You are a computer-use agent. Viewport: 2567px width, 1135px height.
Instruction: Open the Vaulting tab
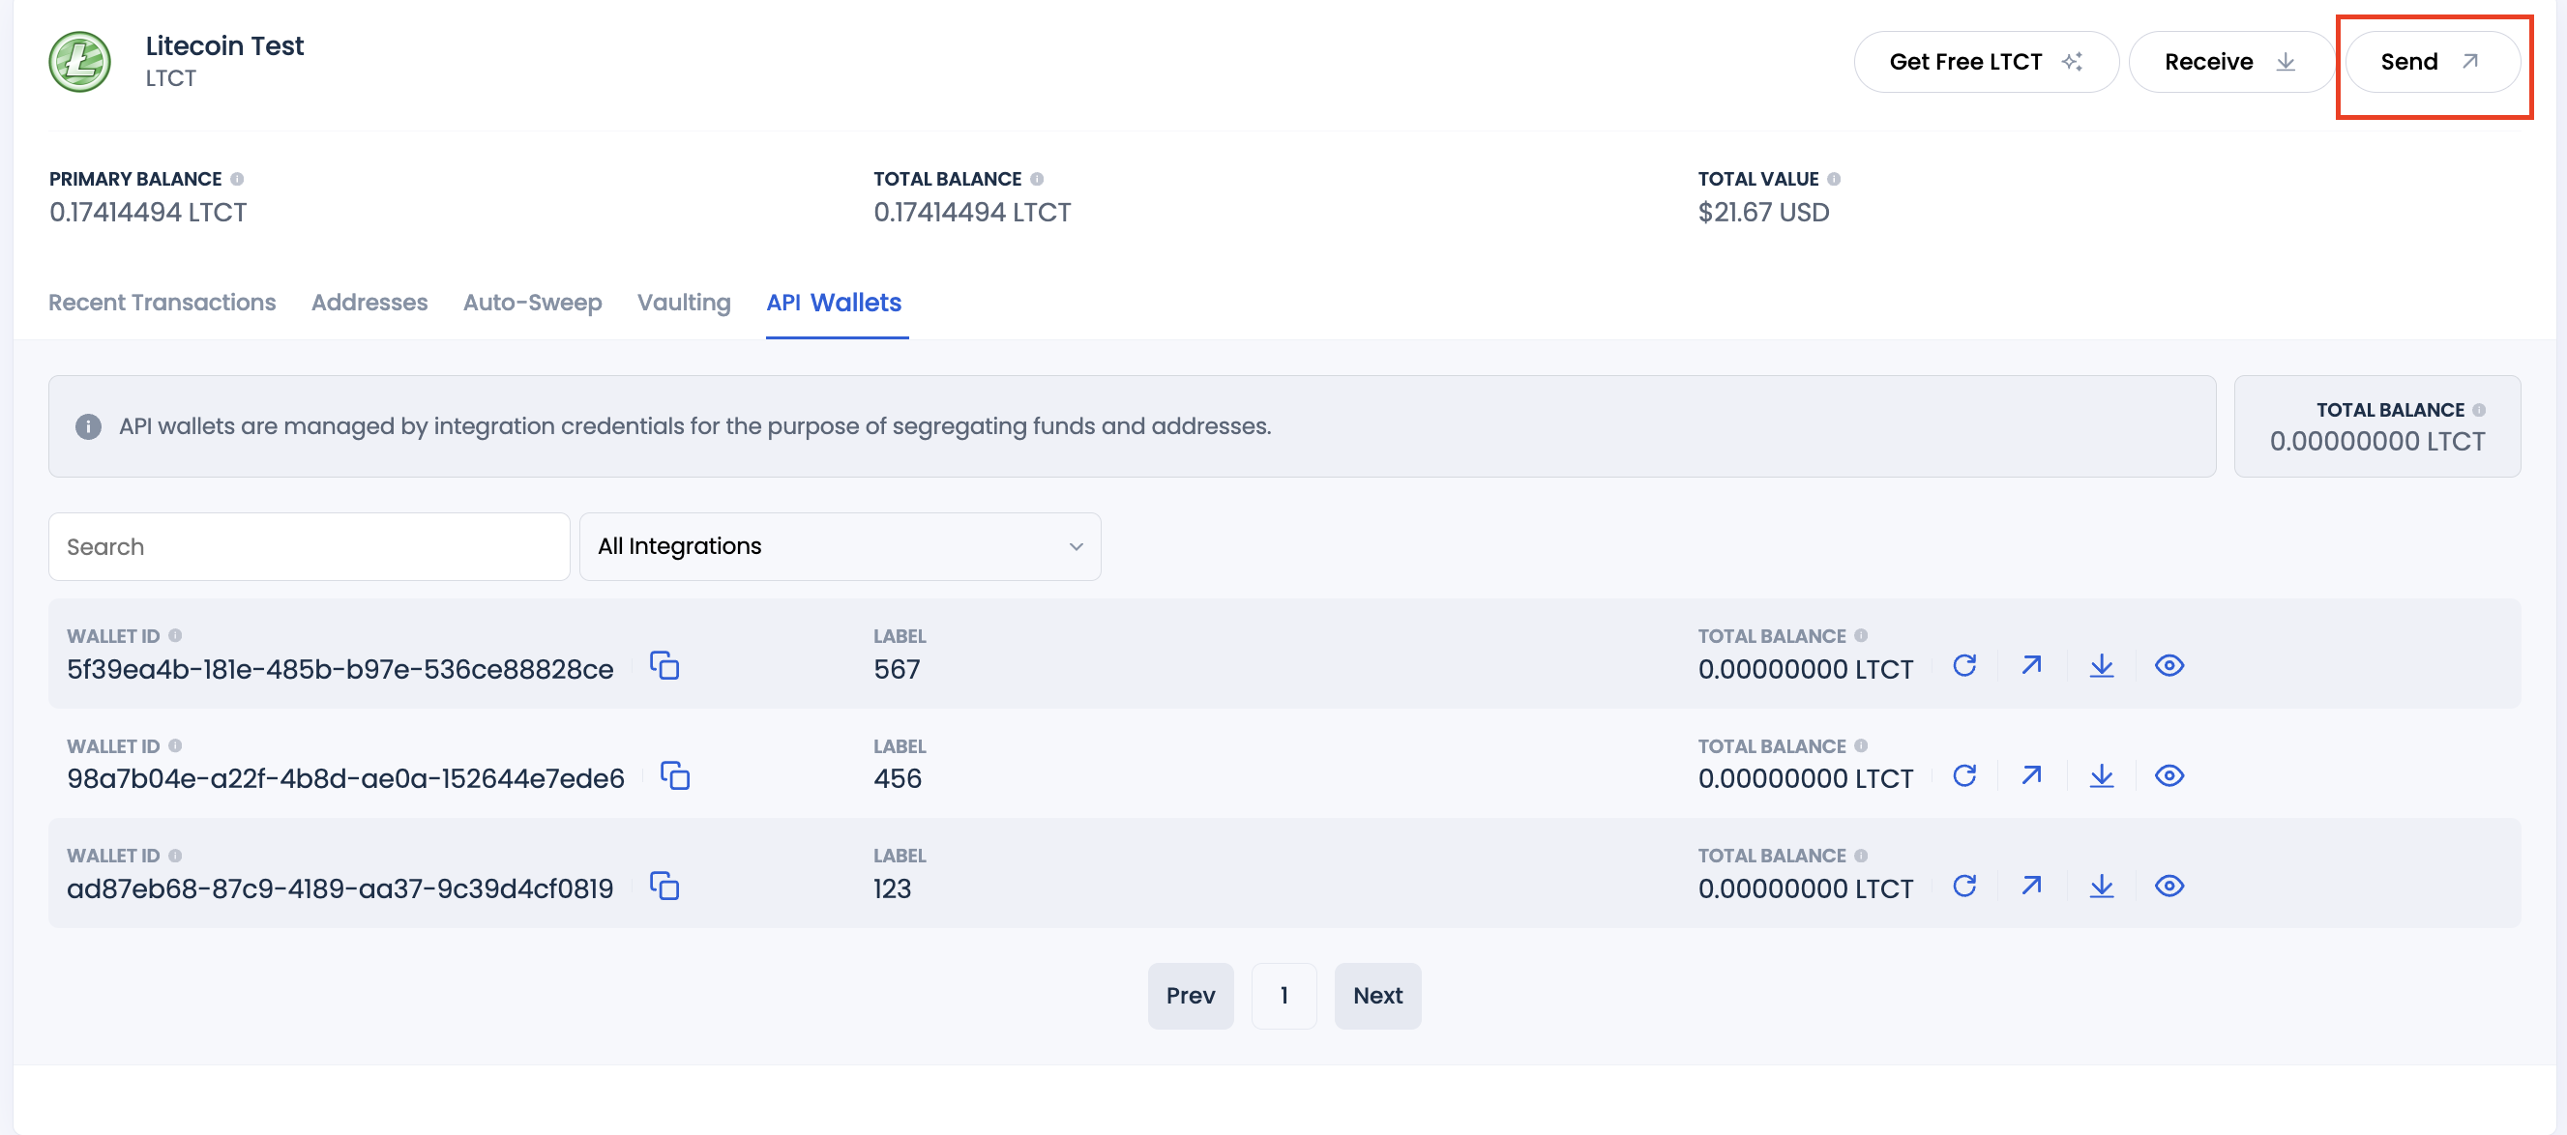(x=683, y=303)
